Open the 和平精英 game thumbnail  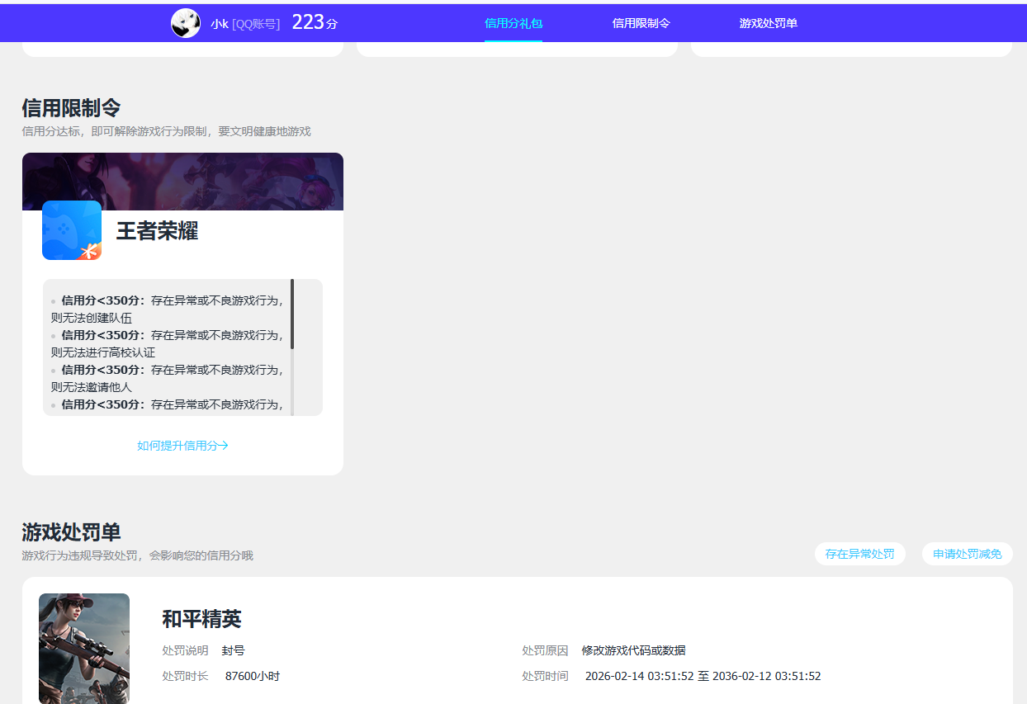point(84,649)
